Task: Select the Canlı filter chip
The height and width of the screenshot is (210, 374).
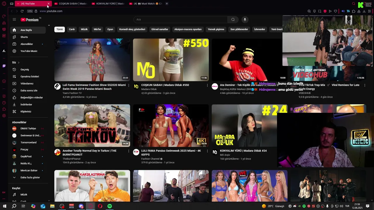Action: pyautogui.click(x=72, y=29)
